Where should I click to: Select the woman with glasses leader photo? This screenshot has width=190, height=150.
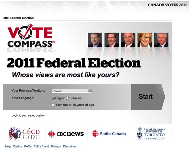[145, 40]
